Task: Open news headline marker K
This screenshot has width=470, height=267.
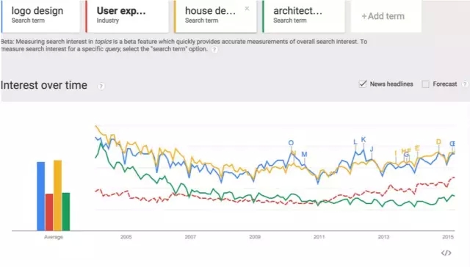Action: pos(364,139)
